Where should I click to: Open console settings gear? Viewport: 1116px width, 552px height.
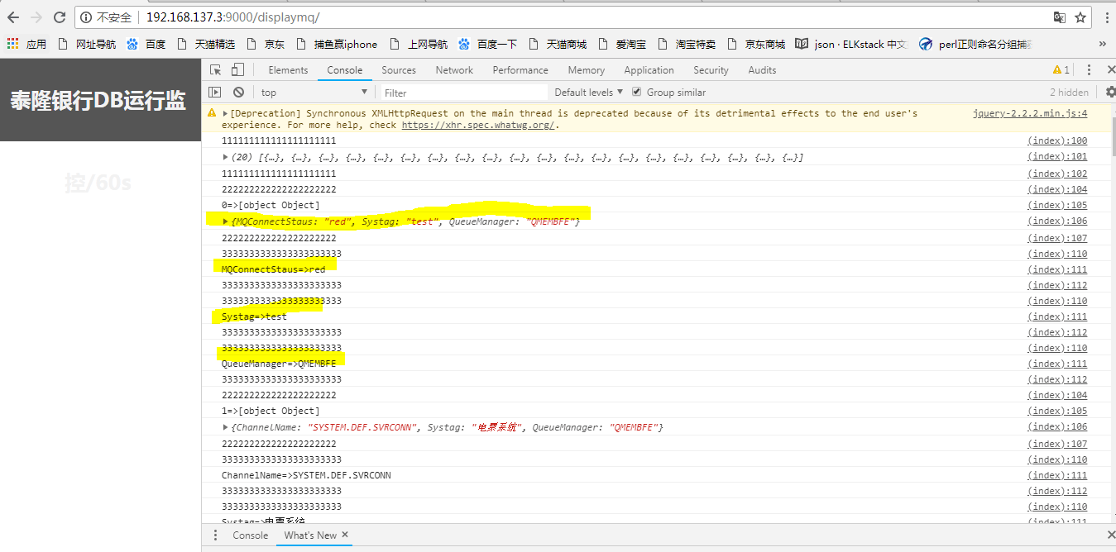point(1109,92)
